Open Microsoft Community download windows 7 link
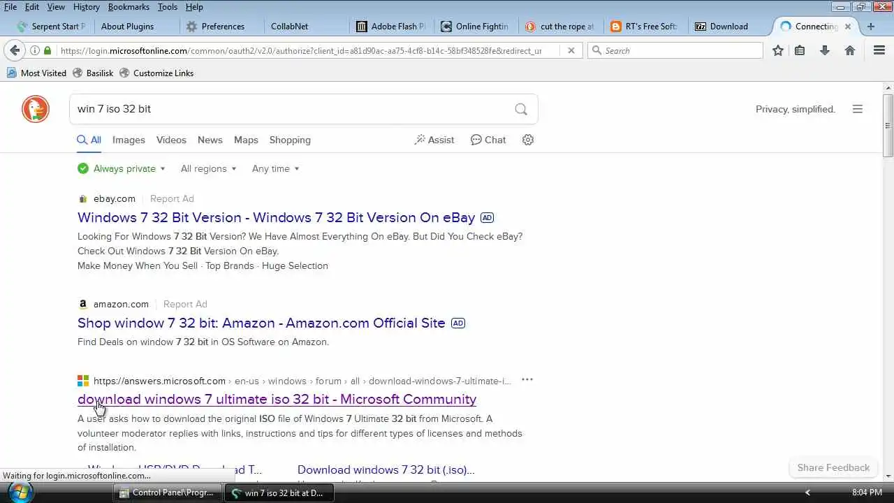Screen dimensions: 894x503 pyautogui.click(x=277, y=399)
